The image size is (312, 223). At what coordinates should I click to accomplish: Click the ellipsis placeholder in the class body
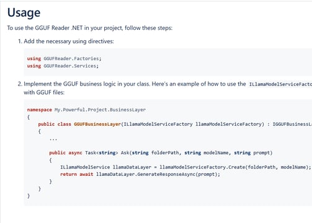tap(53, 139)
